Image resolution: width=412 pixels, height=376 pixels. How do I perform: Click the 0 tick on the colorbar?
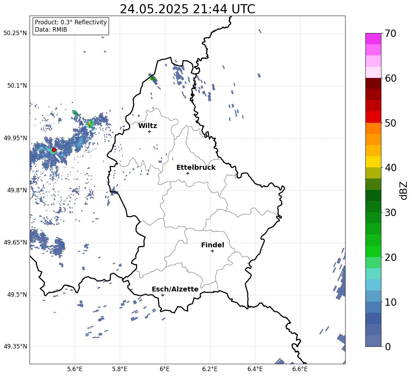tap(388, 346)
